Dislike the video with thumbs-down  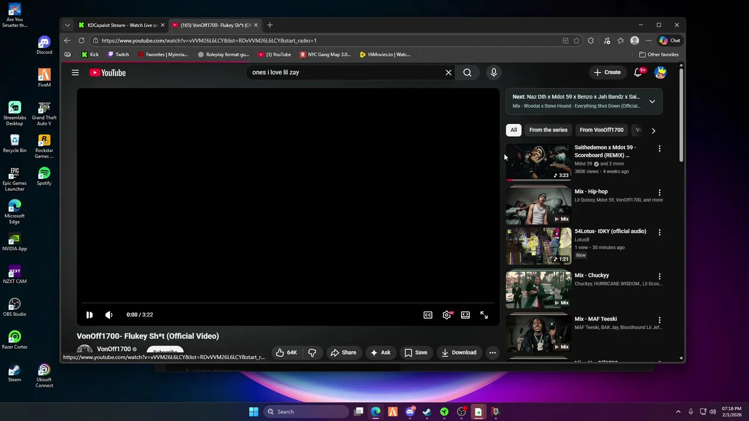tap(312, 353)
